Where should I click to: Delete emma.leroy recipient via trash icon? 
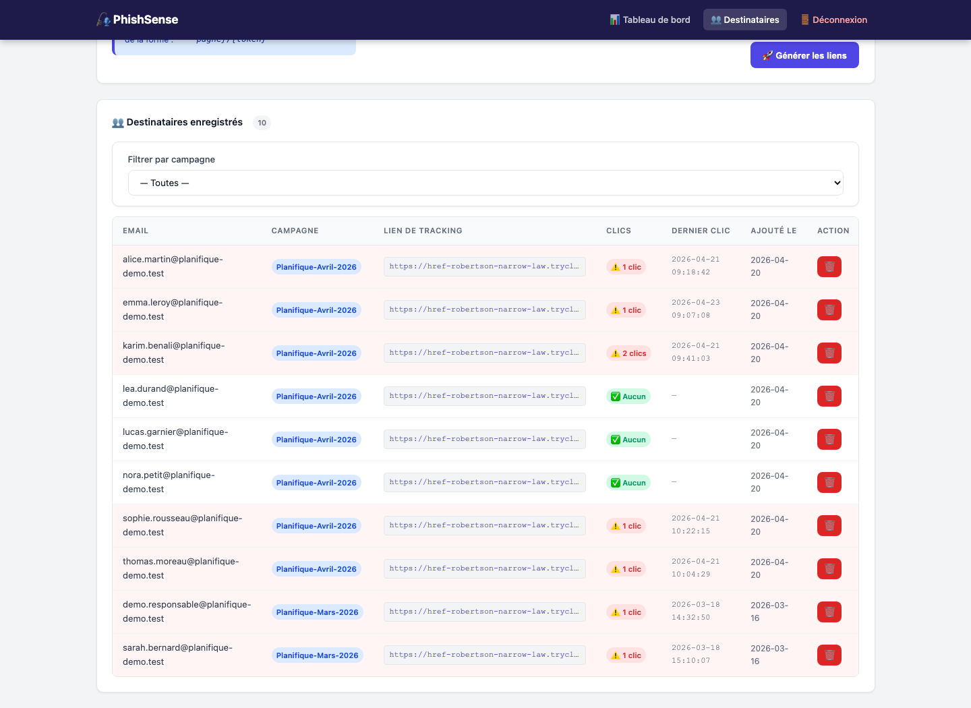(x=829, y=310)
